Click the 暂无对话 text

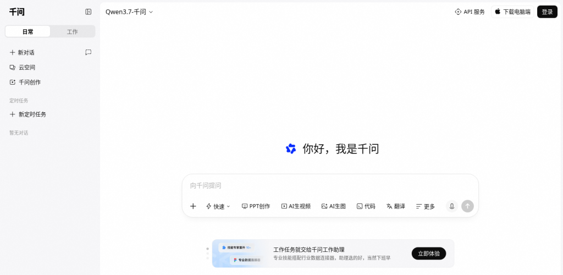tap(19, 133)
